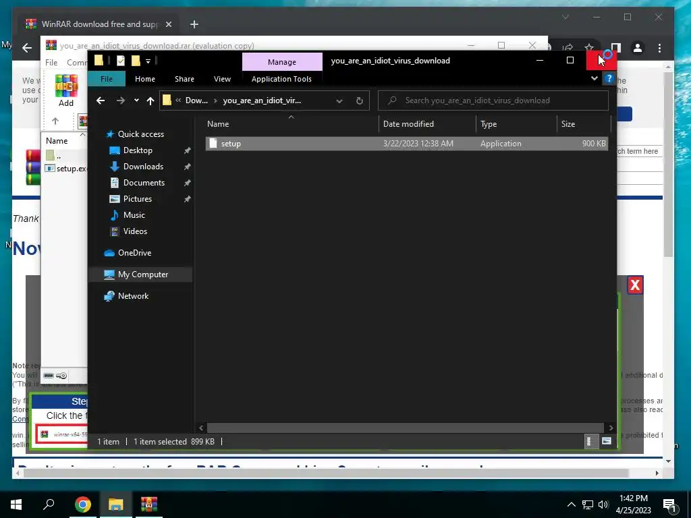Click the folder icon at Explorer title bar left
The height and width of the screenshot is (518, 691).
point(99,60)
